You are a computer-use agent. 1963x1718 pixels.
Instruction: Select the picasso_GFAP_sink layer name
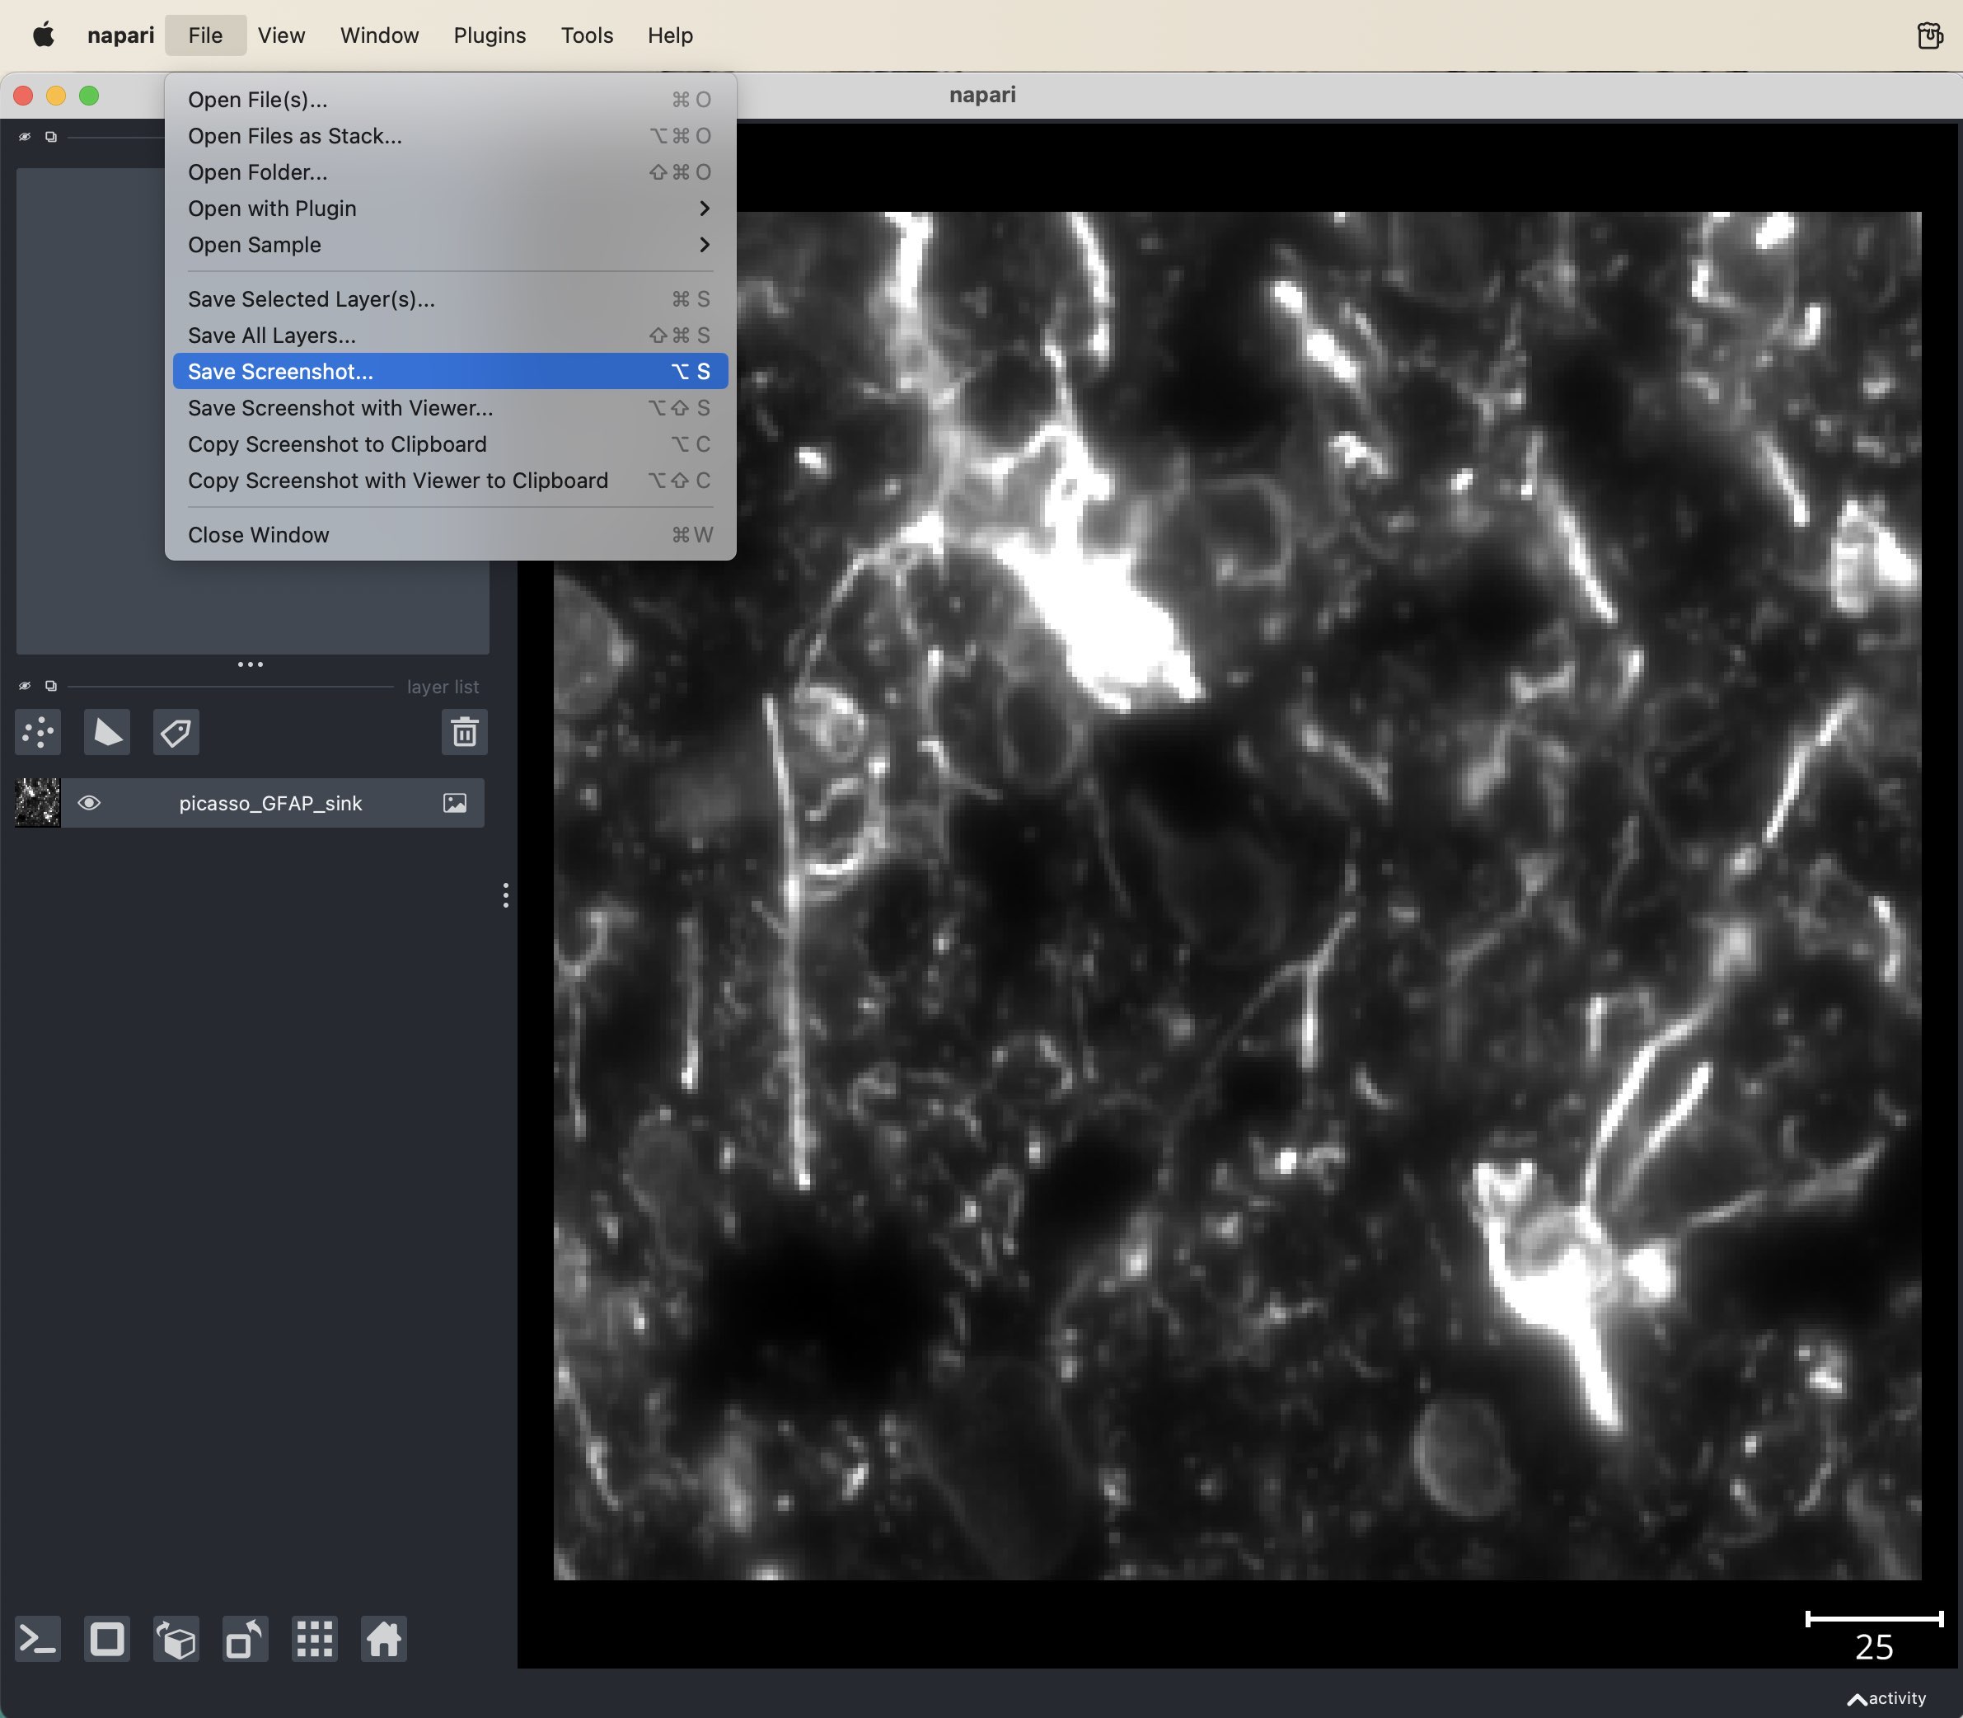[x=270, y=804]
